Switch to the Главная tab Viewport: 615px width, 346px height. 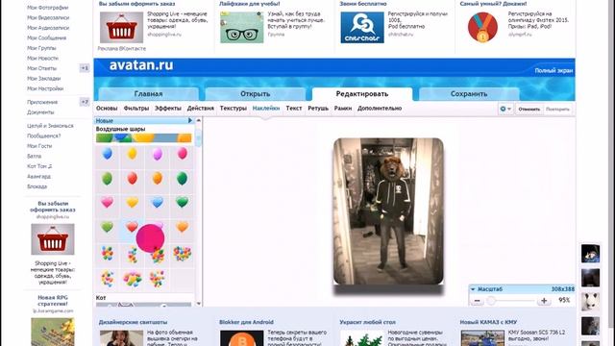tap(148, 94)
